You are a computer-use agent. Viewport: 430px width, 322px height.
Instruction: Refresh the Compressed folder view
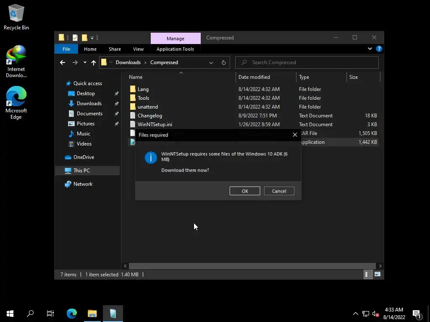tap(223, 63)
